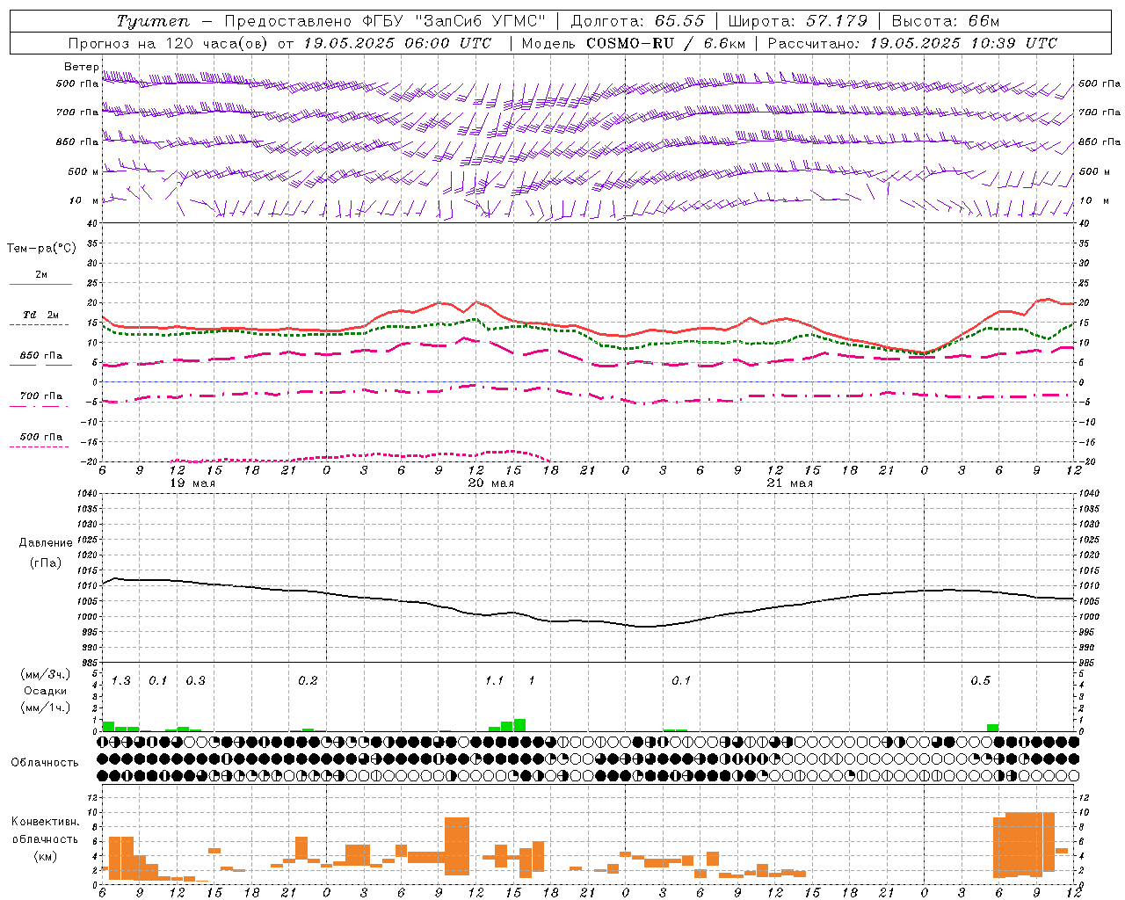Click the "(мм/3ч.)" precipitation unit label
This screenshot has height=900, width=1125.
coord(45,674)
